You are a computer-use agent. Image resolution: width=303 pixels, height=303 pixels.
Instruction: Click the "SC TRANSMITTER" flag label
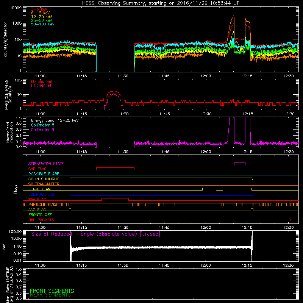click(x=44, y=184)
